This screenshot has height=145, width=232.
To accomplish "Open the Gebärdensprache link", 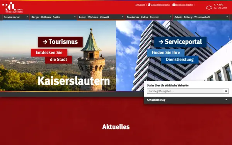I will pos(160,5).
